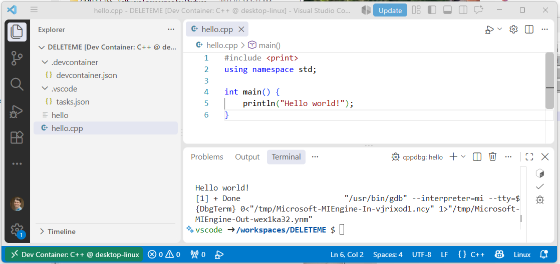Open the run options dropdown arrow
This screenshot has width=560, height=264.
(x=500, y=29)
